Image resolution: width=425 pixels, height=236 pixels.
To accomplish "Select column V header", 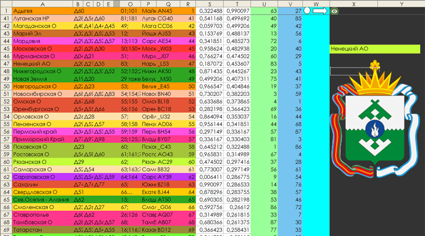I will click(290, 4).
